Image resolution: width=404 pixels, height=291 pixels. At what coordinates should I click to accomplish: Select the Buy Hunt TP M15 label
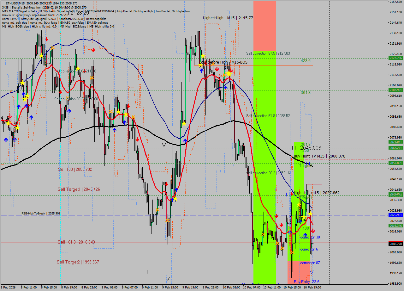(x=319, y=156)
